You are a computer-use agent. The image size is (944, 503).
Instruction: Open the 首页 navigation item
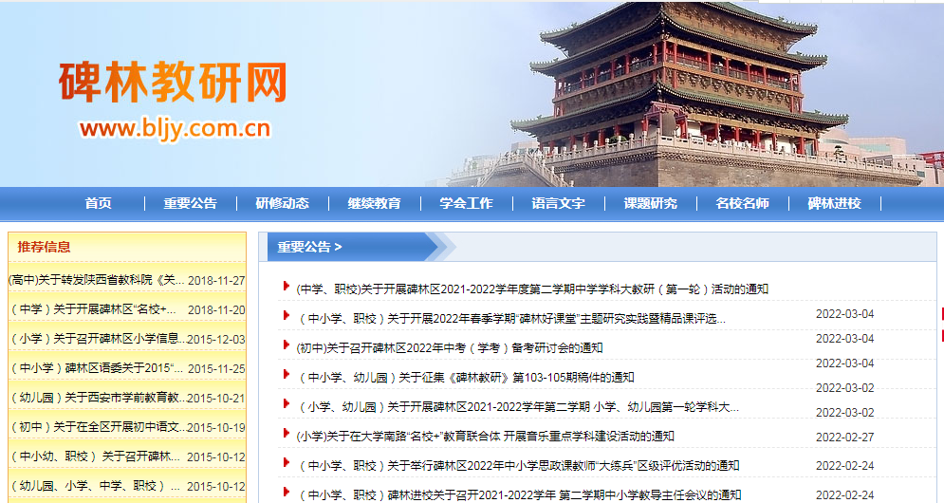98,204
